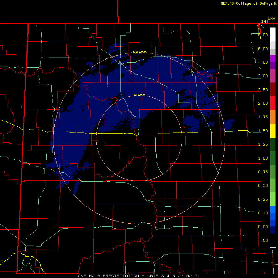Click the 0.10 scale label
Viewport: 278px width, 278px height.
(x=263, y=213)
